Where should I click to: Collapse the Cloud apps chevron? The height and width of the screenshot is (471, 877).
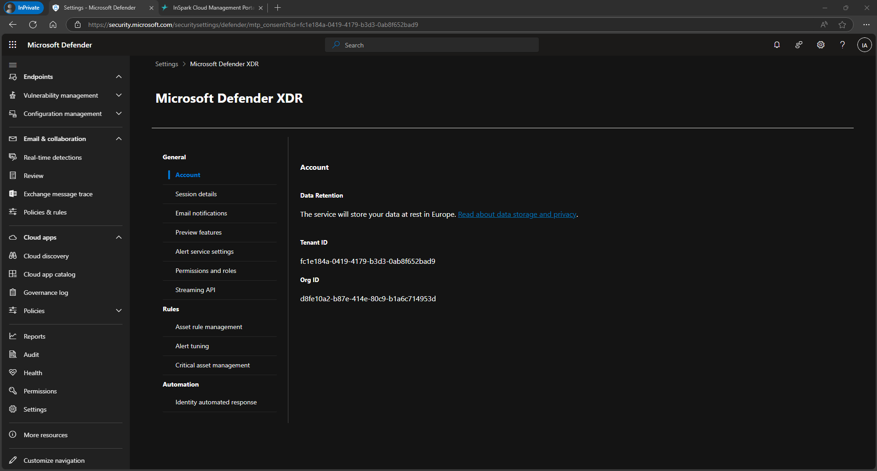(x=119, y=237)
